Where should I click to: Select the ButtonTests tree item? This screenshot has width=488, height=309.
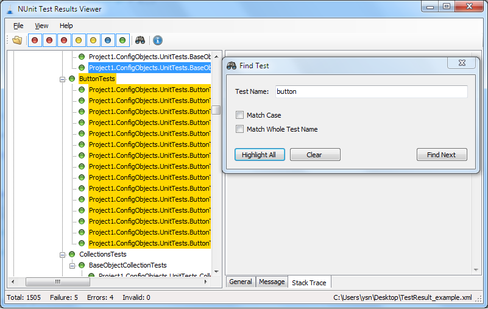97,79
